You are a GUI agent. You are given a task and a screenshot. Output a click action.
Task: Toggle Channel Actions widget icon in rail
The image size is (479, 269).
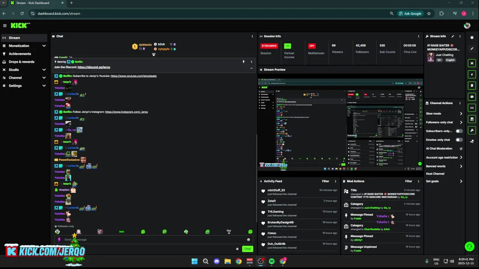click(x=472, y=119)
